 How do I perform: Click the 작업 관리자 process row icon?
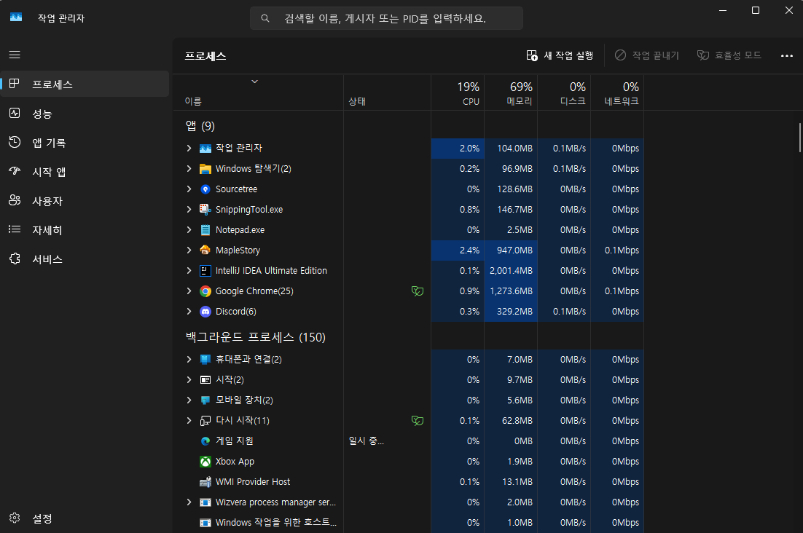point(205,149)
